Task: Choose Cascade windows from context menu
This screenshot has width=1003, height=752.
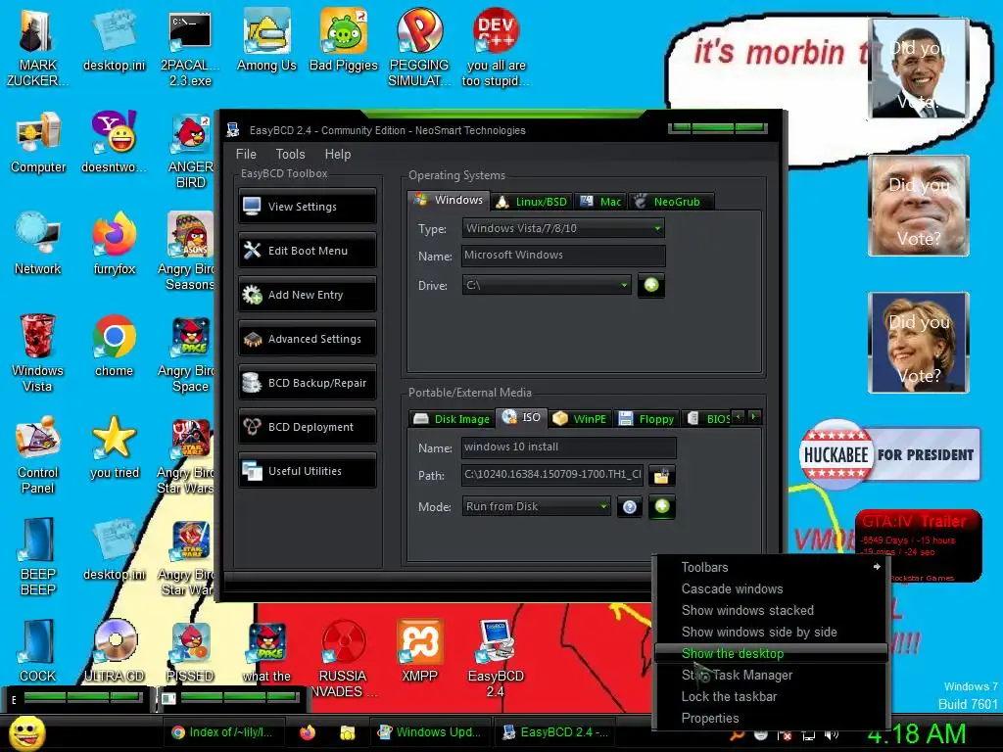Action: (771, 588)
